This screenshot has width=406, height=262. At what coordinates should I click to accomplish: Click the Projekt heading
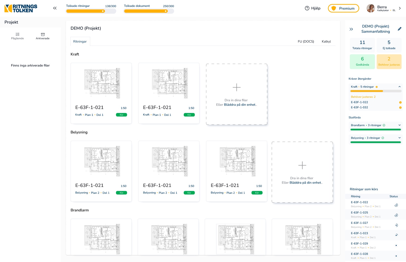[11, 22]
